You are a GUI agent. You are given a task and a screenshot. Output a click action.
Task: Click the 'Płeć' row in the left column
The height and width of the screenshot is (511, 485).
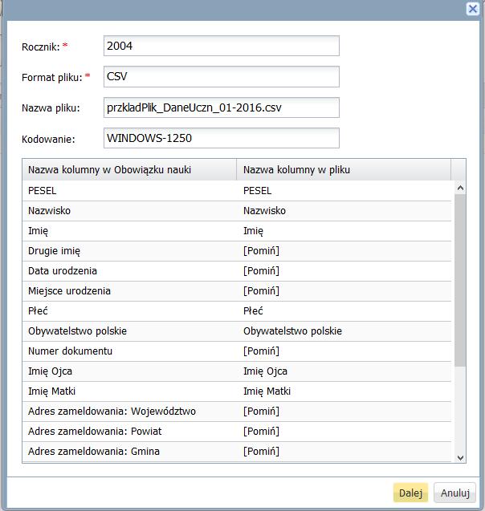coord(129,311)
